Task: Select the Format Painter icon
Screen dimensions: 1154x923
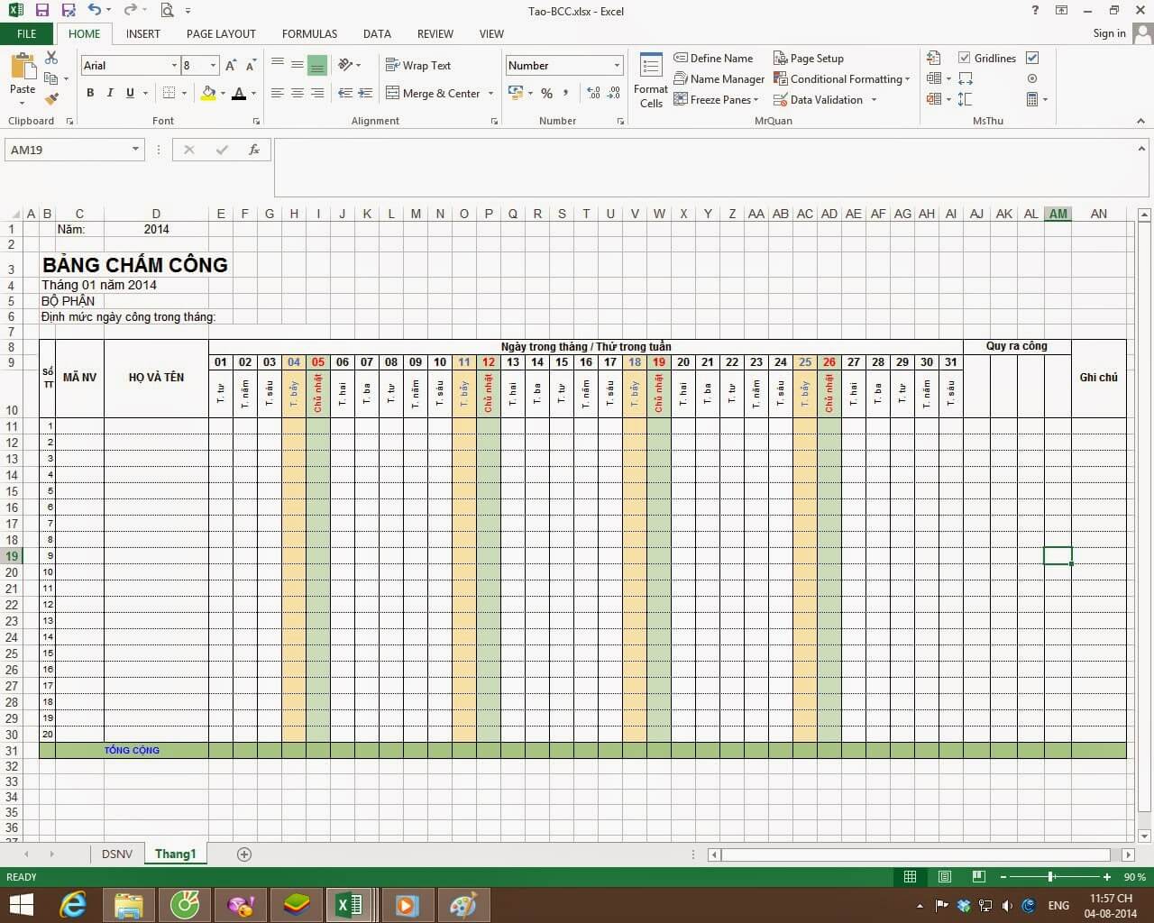Action: 52,99
